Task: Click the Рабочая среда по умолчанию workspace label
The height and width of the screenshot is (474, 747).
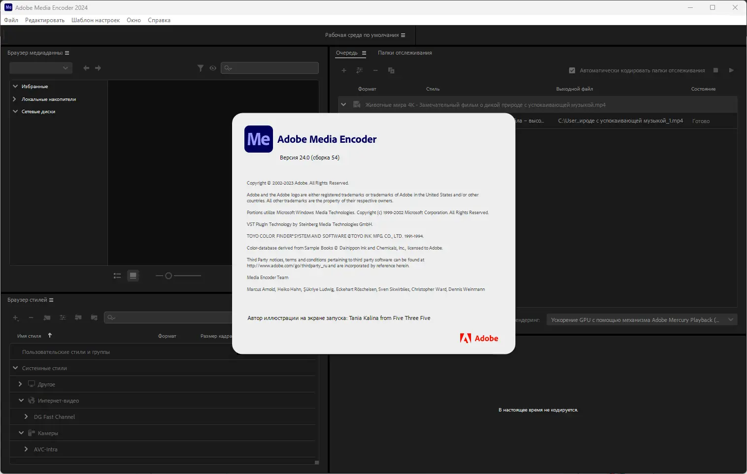Action: pos(362,35)
